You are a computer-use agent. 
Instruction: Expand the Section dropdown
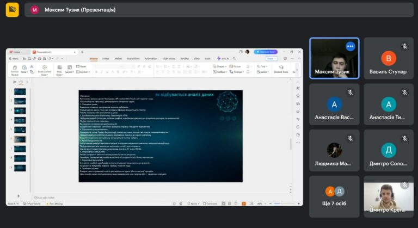pyautogui.click(x=83, y=72)
